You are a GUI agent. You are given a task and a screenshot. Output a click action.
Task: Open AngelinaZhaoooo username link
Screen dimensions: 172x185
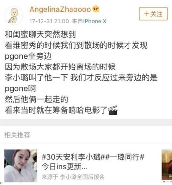pos(60,10)
